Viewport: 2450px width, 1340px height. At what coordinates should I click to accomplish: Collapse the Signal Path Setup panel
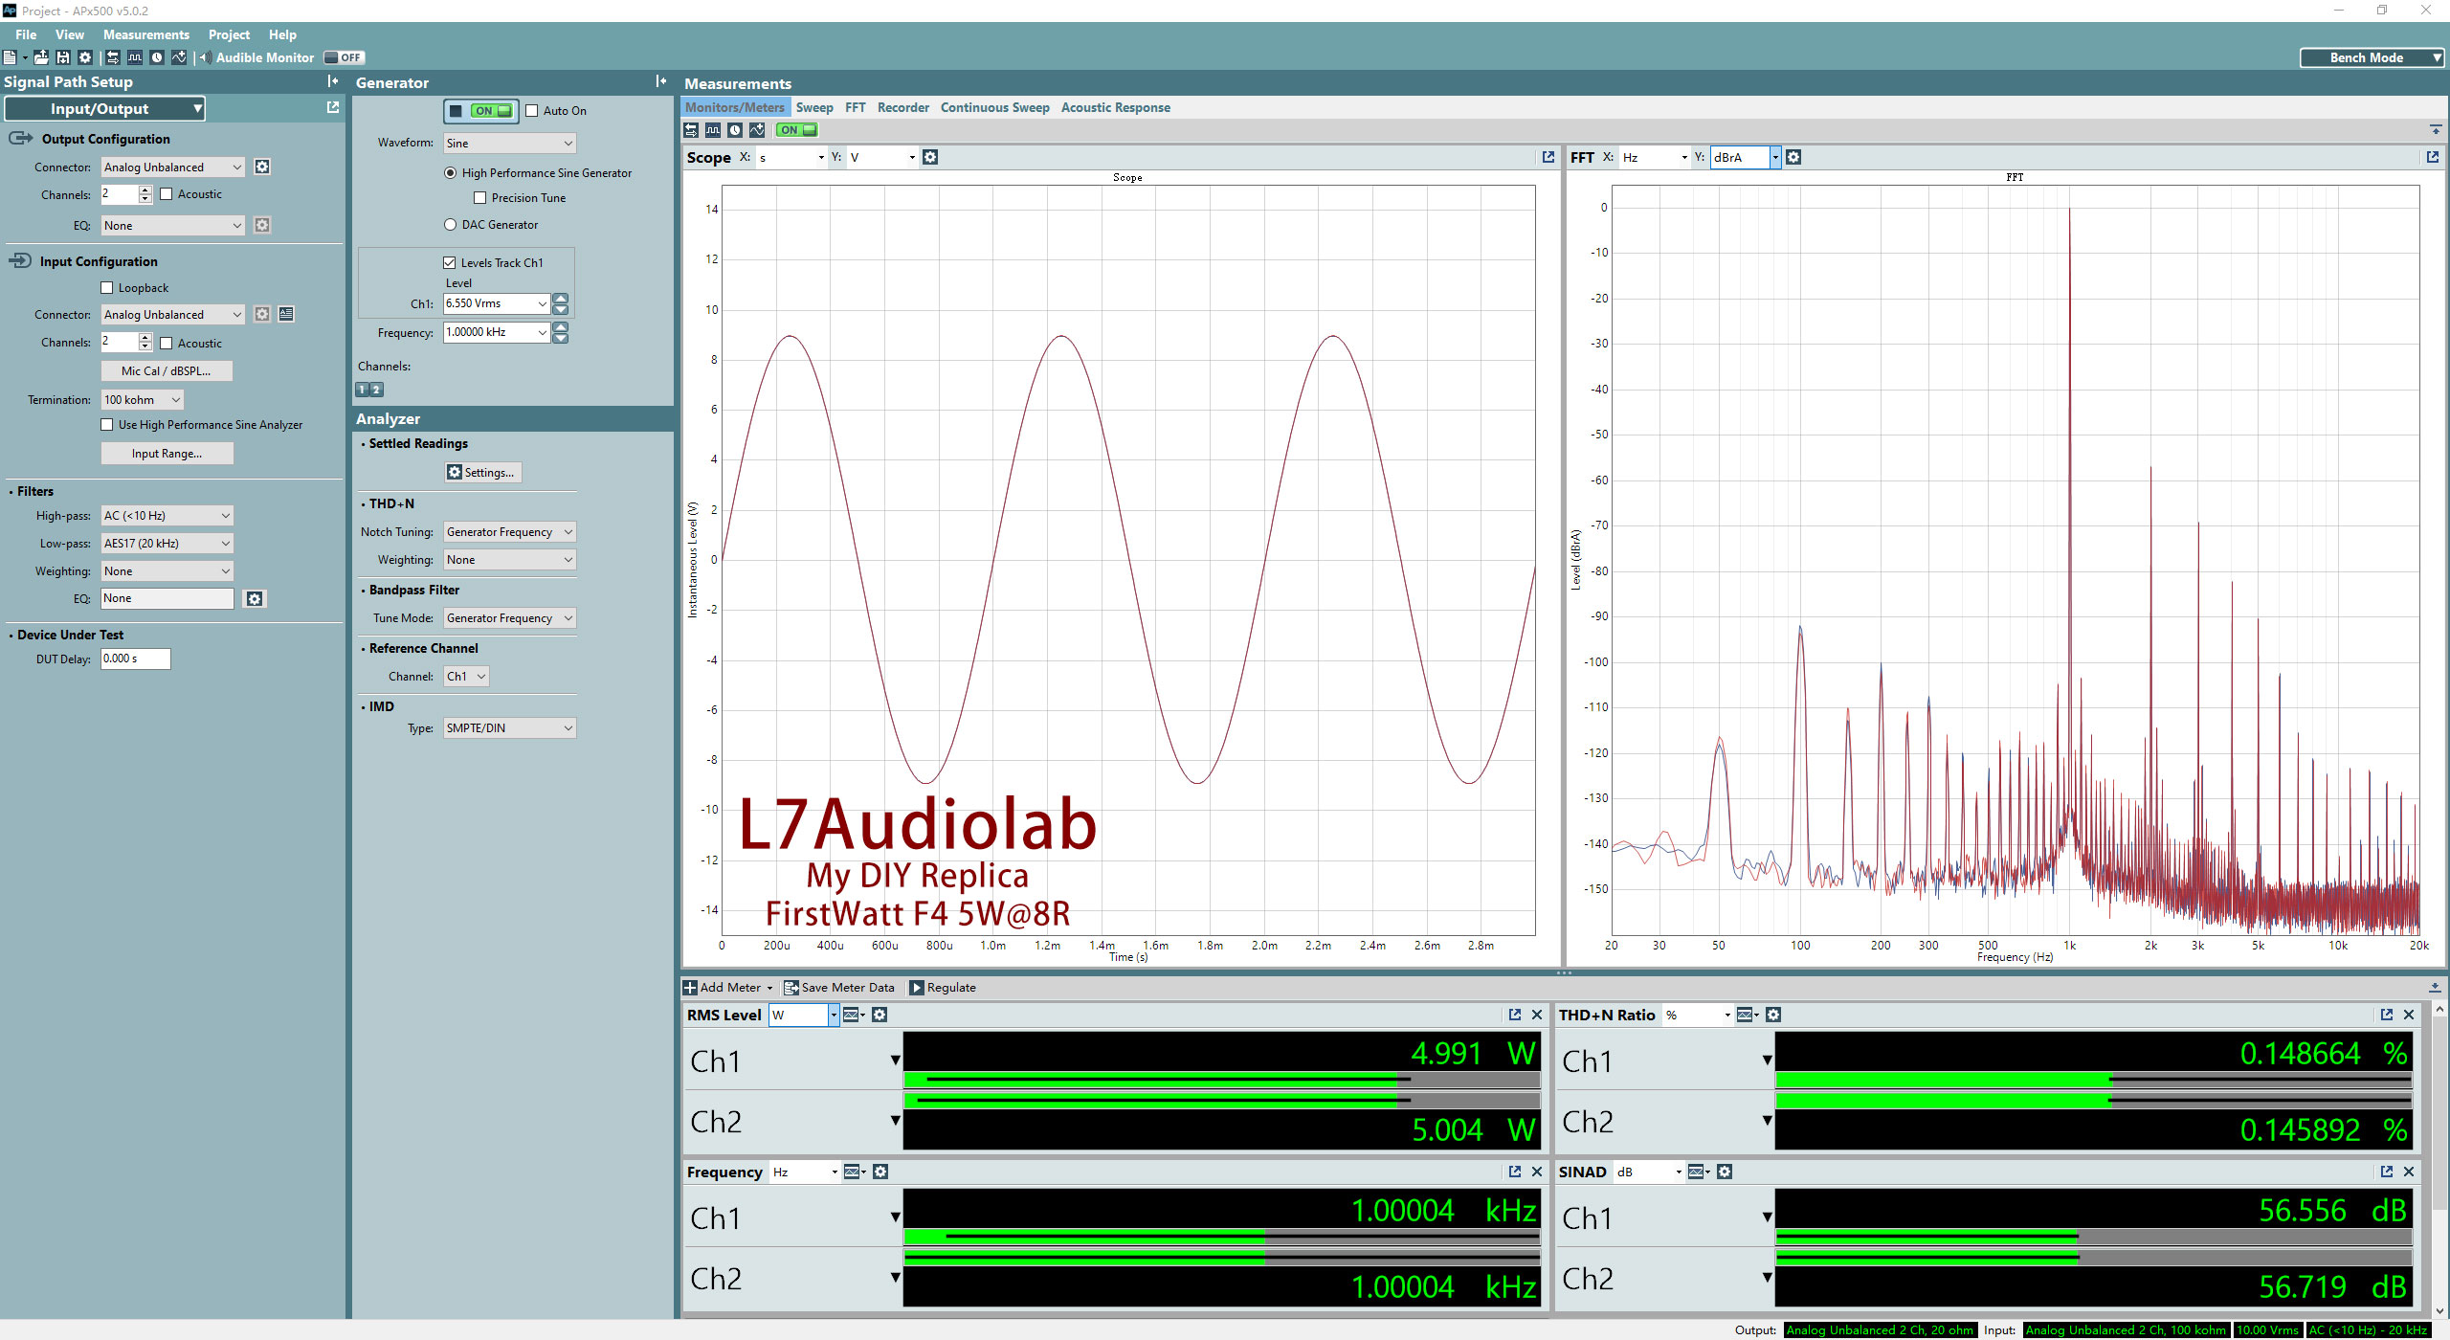[x=332, y=81]
